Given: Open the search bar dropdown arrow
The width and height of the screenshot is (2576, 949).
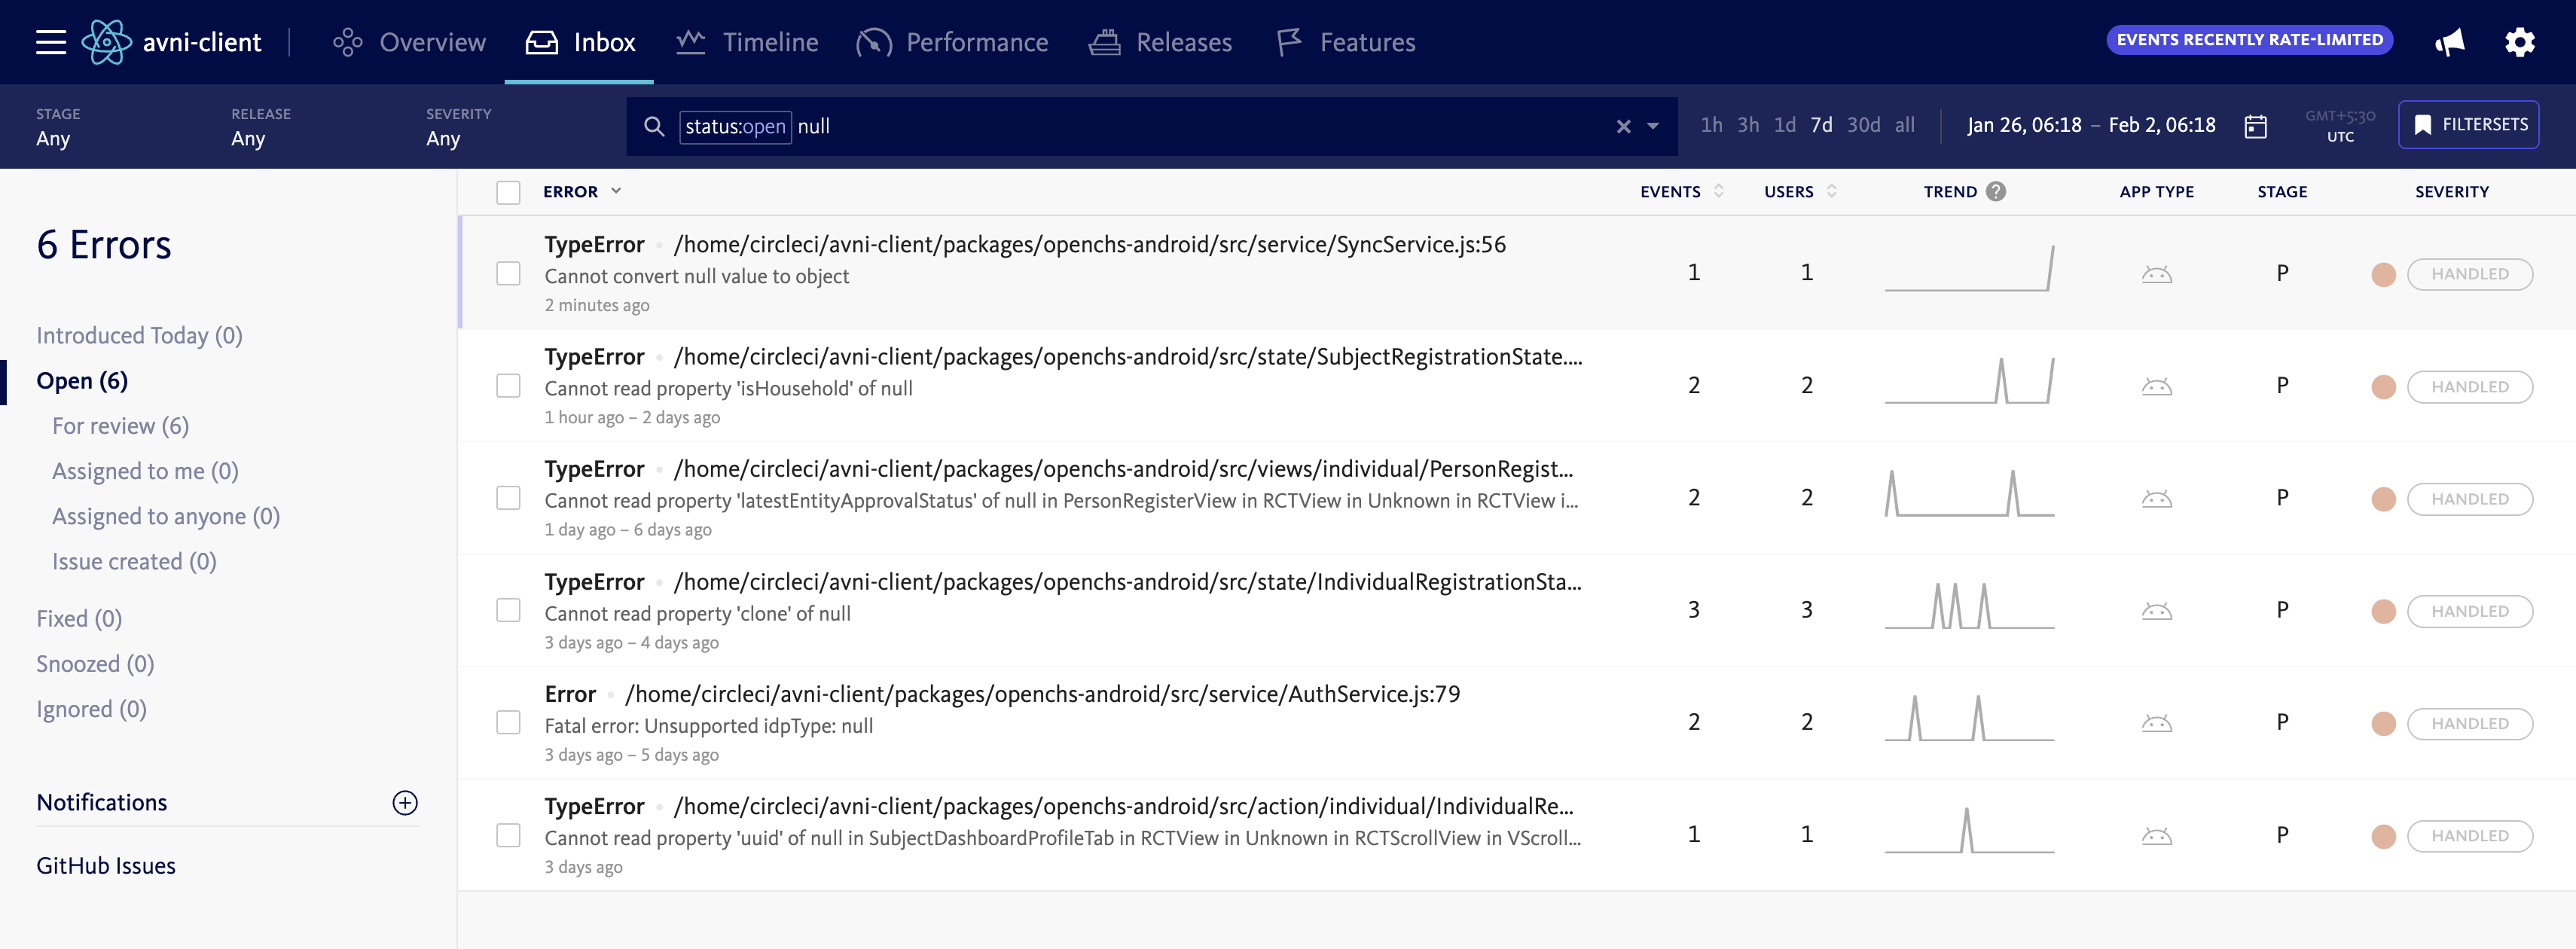Looking at the screenshot, I should [1653, 126].
